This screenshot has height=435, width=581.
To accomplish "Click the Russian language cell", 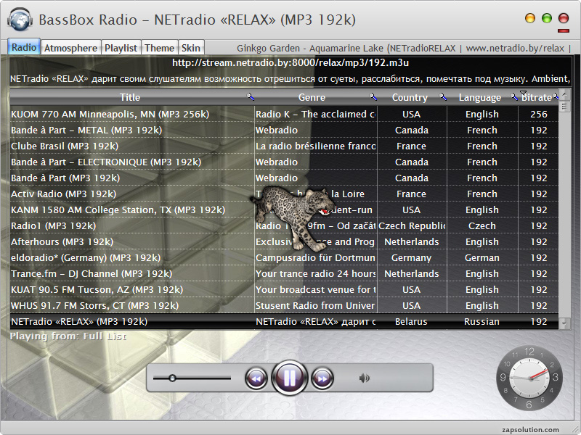I will click(x=482, y=321).
